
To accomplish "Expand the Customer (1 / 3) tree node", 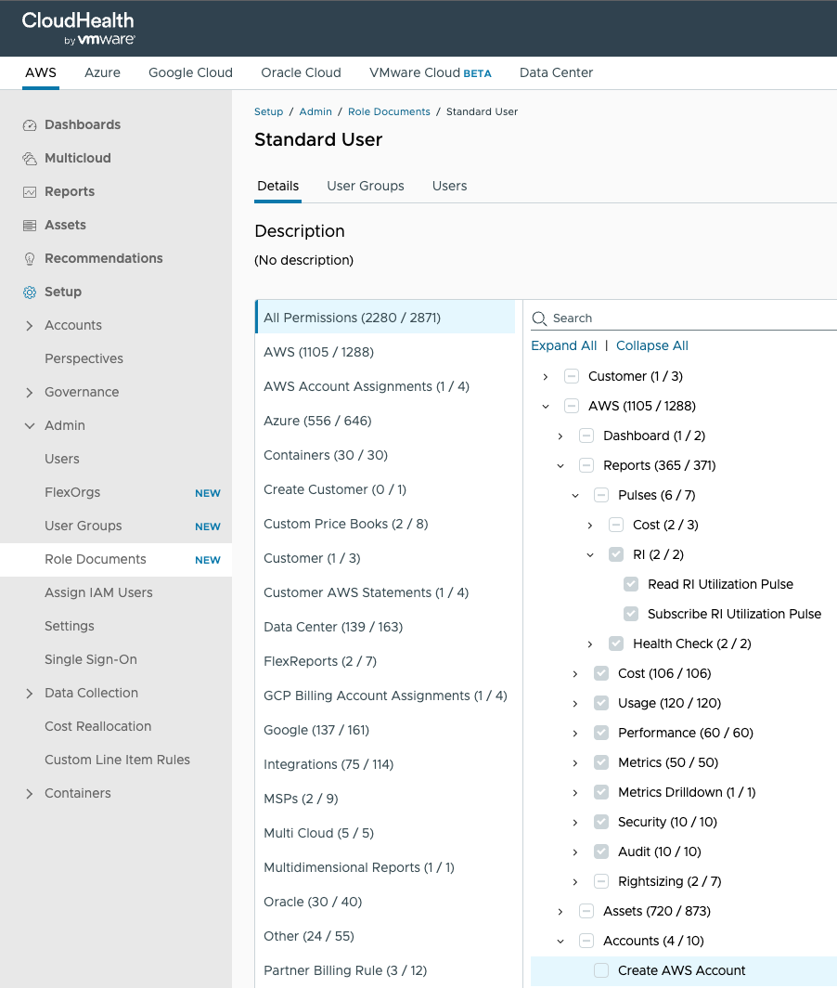I will (546, 376).
